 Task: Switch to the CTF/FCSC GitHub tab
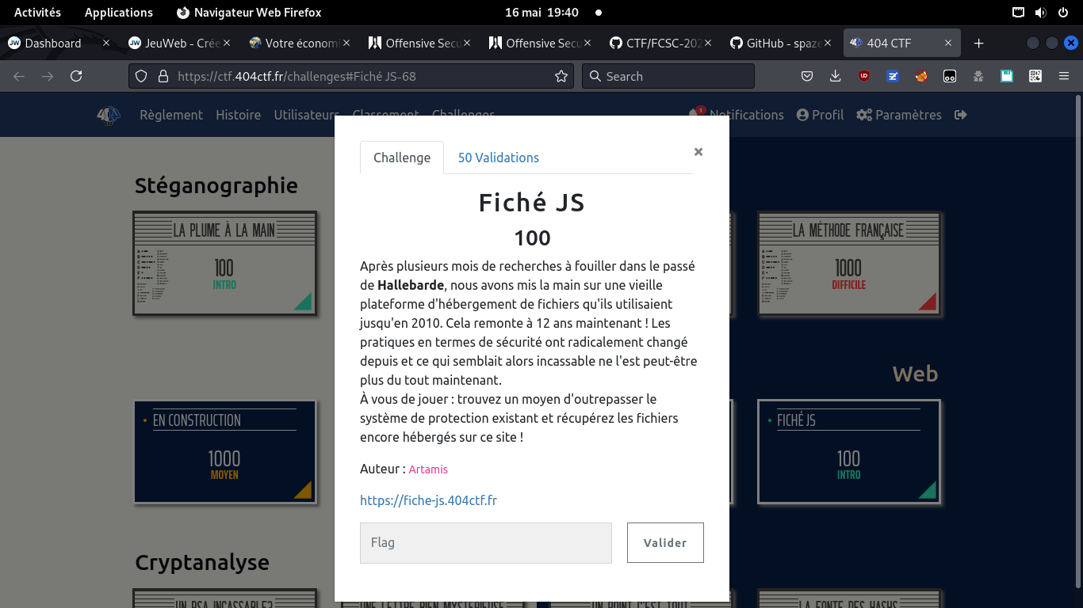[x=660, y=43]
